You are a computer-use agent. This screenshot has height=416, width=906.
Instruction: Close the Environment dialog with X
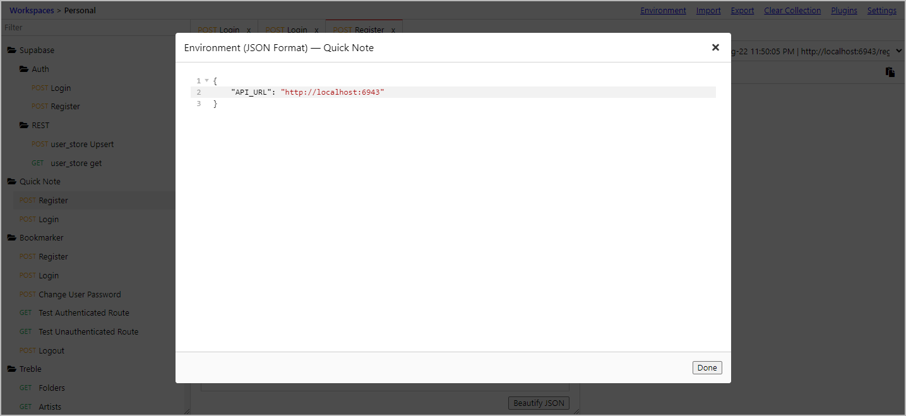(x=715, y=47)
